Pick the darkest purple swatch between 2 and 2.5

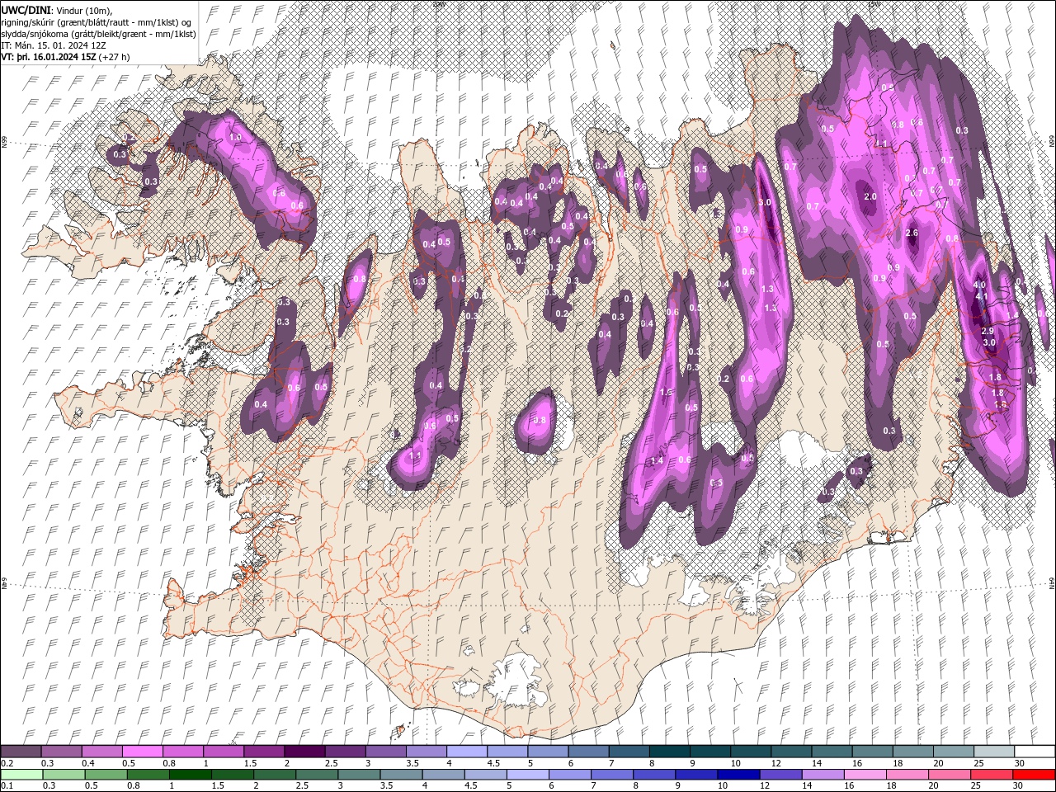point(304,752)
